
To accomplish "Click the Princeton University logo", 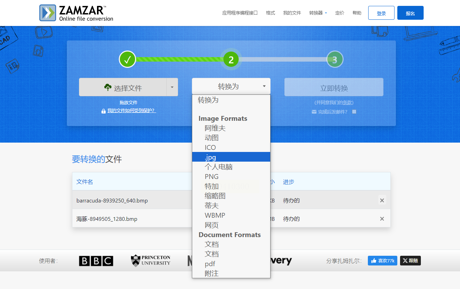I will [151, 261].
